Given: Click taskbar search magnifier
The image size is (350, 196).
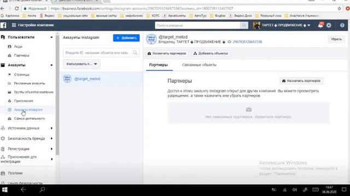Looking at the screenshot, I should 42,189.
